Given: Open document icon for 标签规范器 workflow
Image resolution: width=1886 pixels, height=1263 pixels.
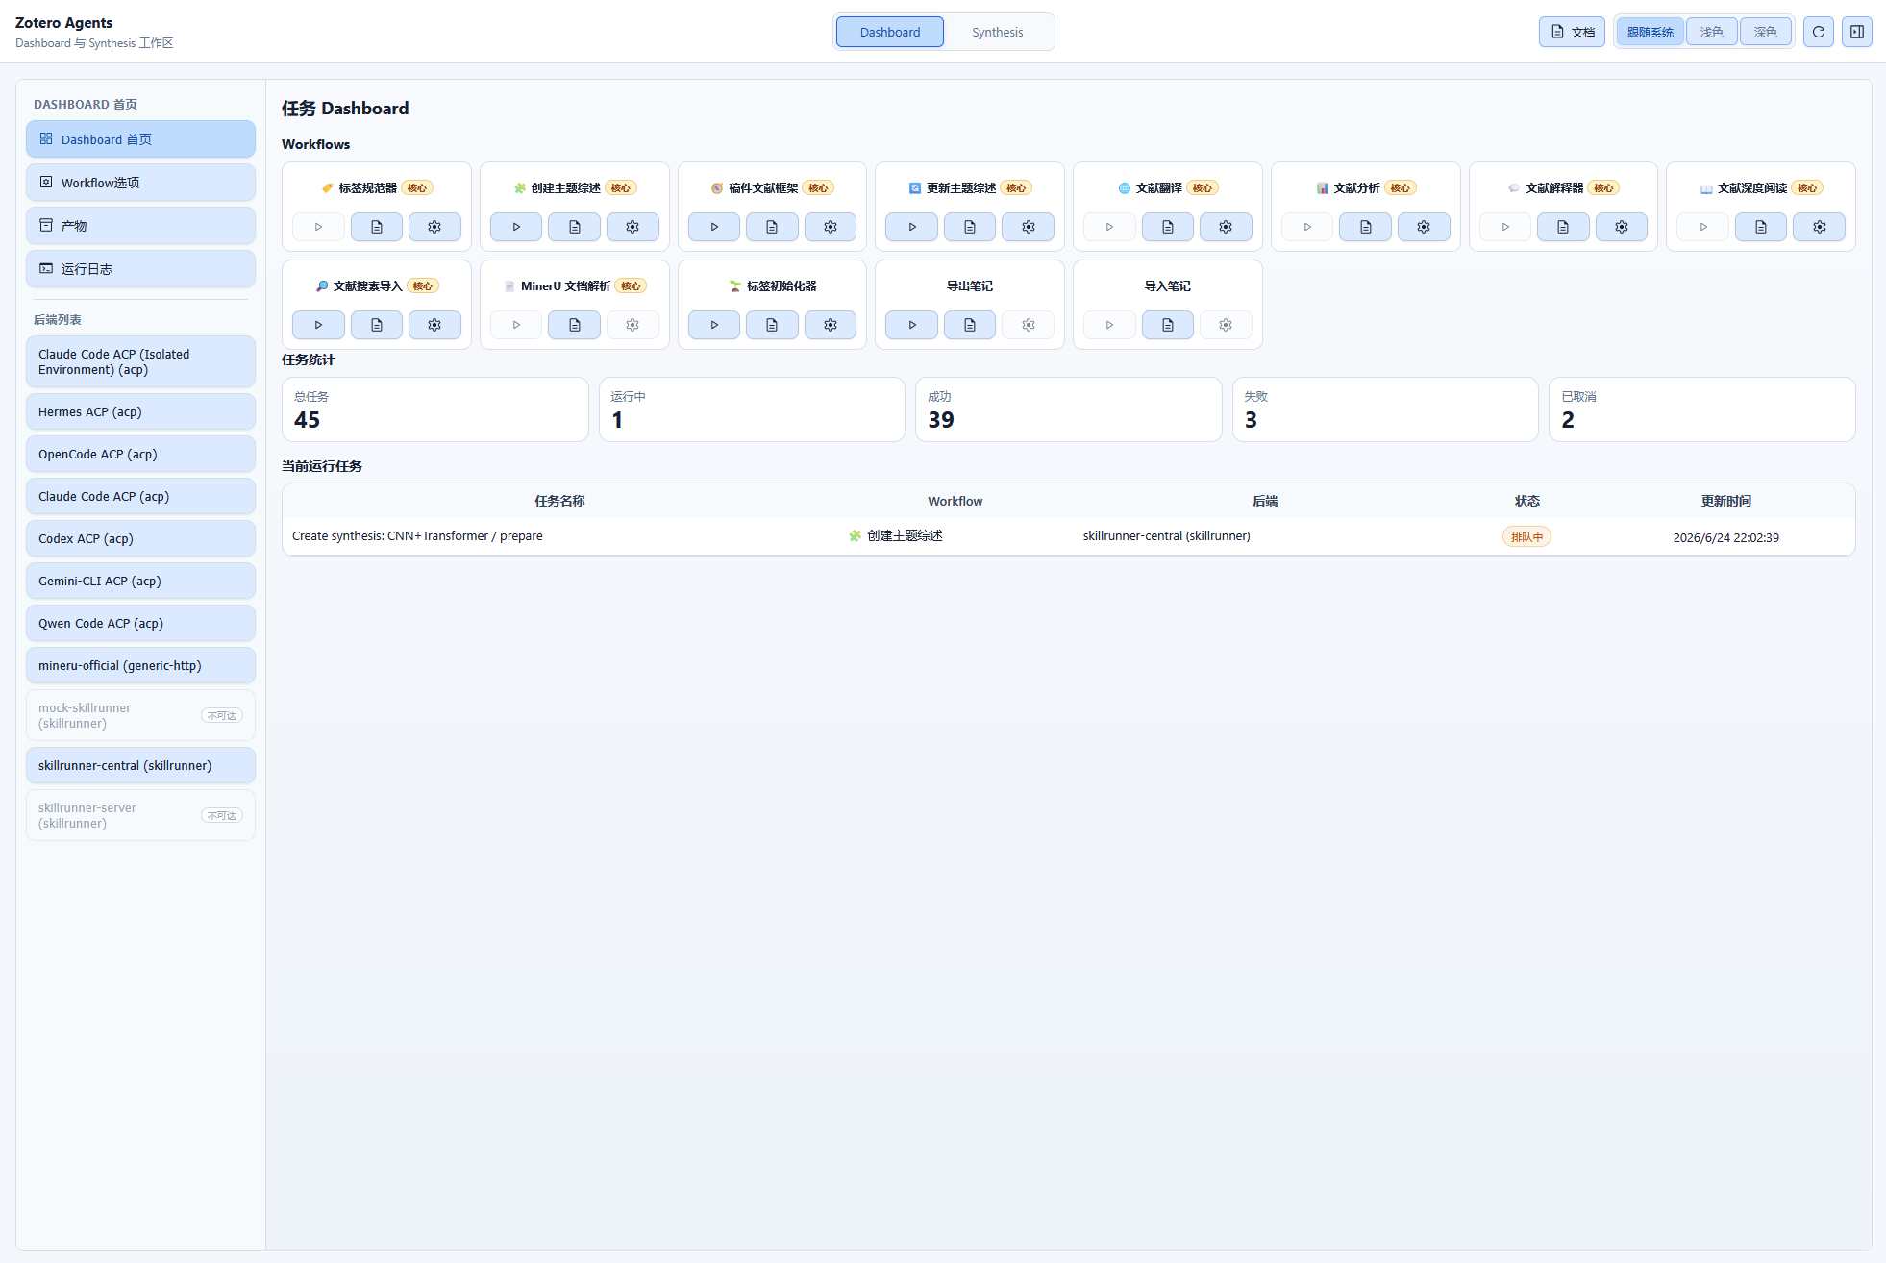Looking at the screenshot, I should coord(377,227).
